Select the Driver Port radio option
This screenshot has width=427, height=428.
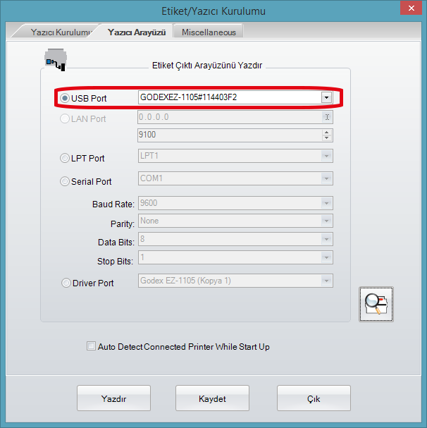tap(66, 283)
